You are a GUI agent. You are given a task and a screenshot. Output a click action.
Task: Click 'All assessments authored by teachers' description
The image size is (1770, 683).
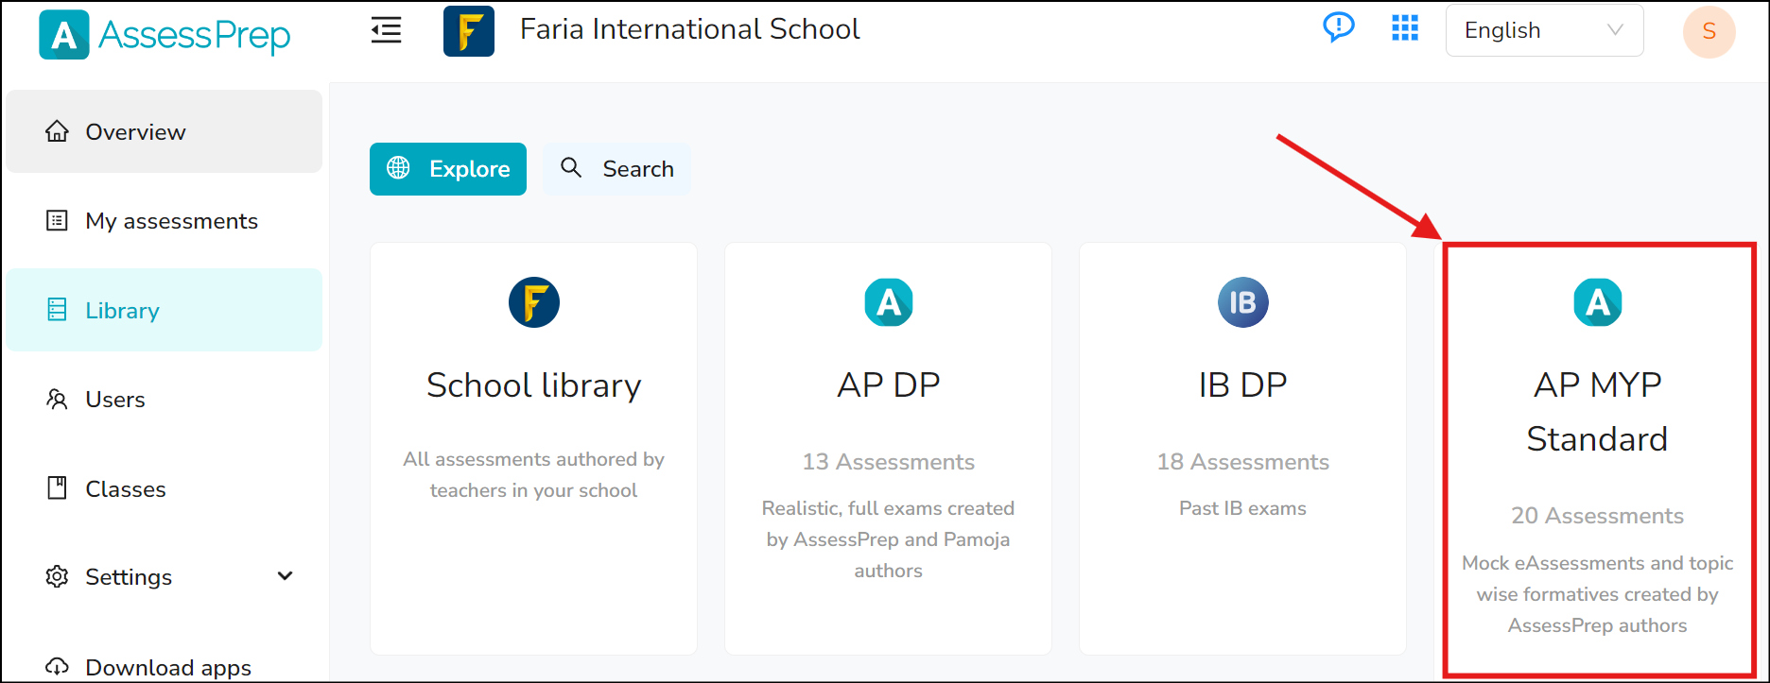[534, 474]
